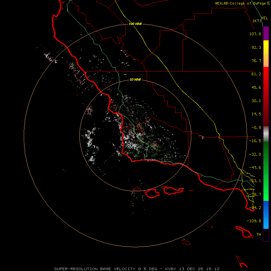
Task: Click the 100 NMI range ring label
Action: 135,24
